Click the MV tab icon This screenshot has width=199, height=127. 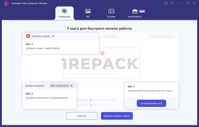tap(88, 11)
